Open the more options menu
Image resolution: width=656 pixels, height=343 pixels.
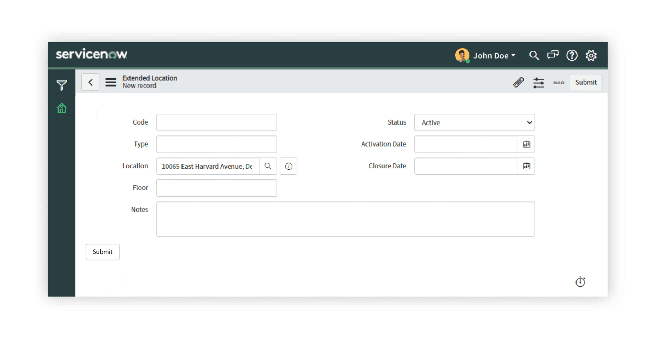[x=559, y=83]
